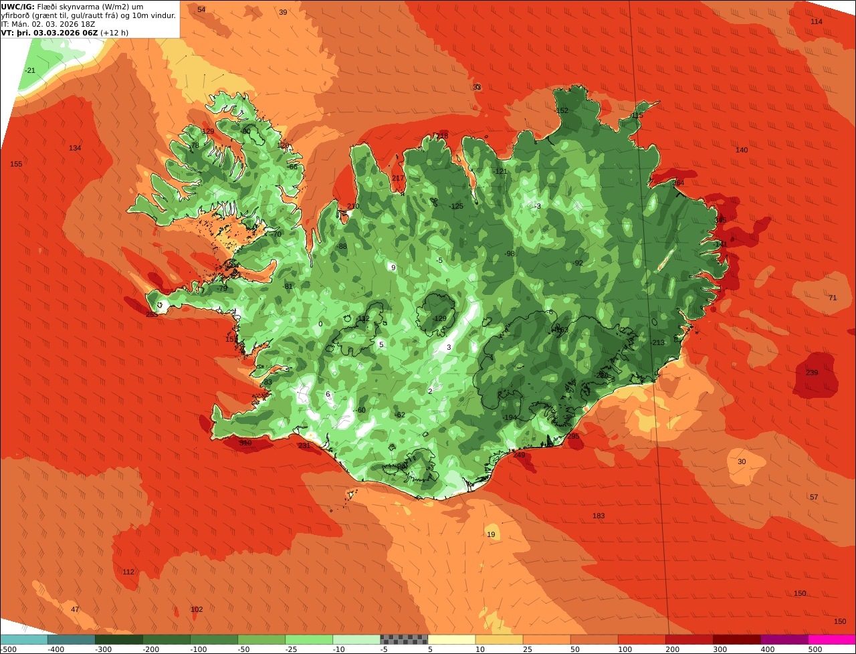Click the '264' east coast value
Image resolution: width=856 pixels, height=654 pixels.
coord(678,183)
